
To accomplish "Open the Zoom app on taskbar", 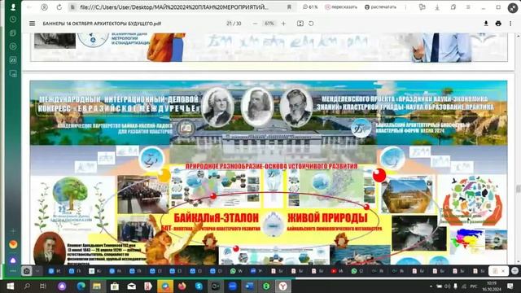I will click(x=233, y=286).
